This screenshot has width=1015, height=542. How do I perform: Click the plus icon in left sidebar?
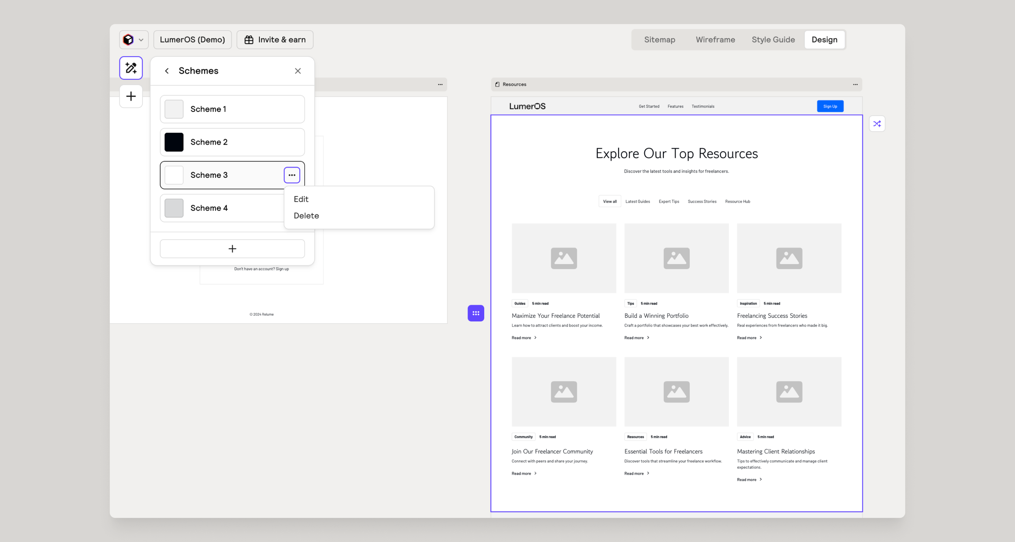pyautogui.click(x=131, y=96)
